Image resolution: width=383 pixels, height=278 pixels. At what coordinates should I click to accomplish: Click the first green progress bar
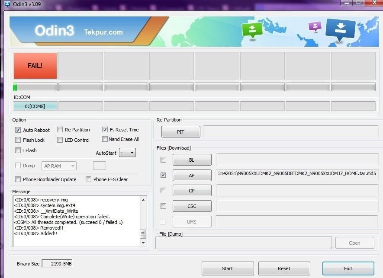tap(35, 87)
